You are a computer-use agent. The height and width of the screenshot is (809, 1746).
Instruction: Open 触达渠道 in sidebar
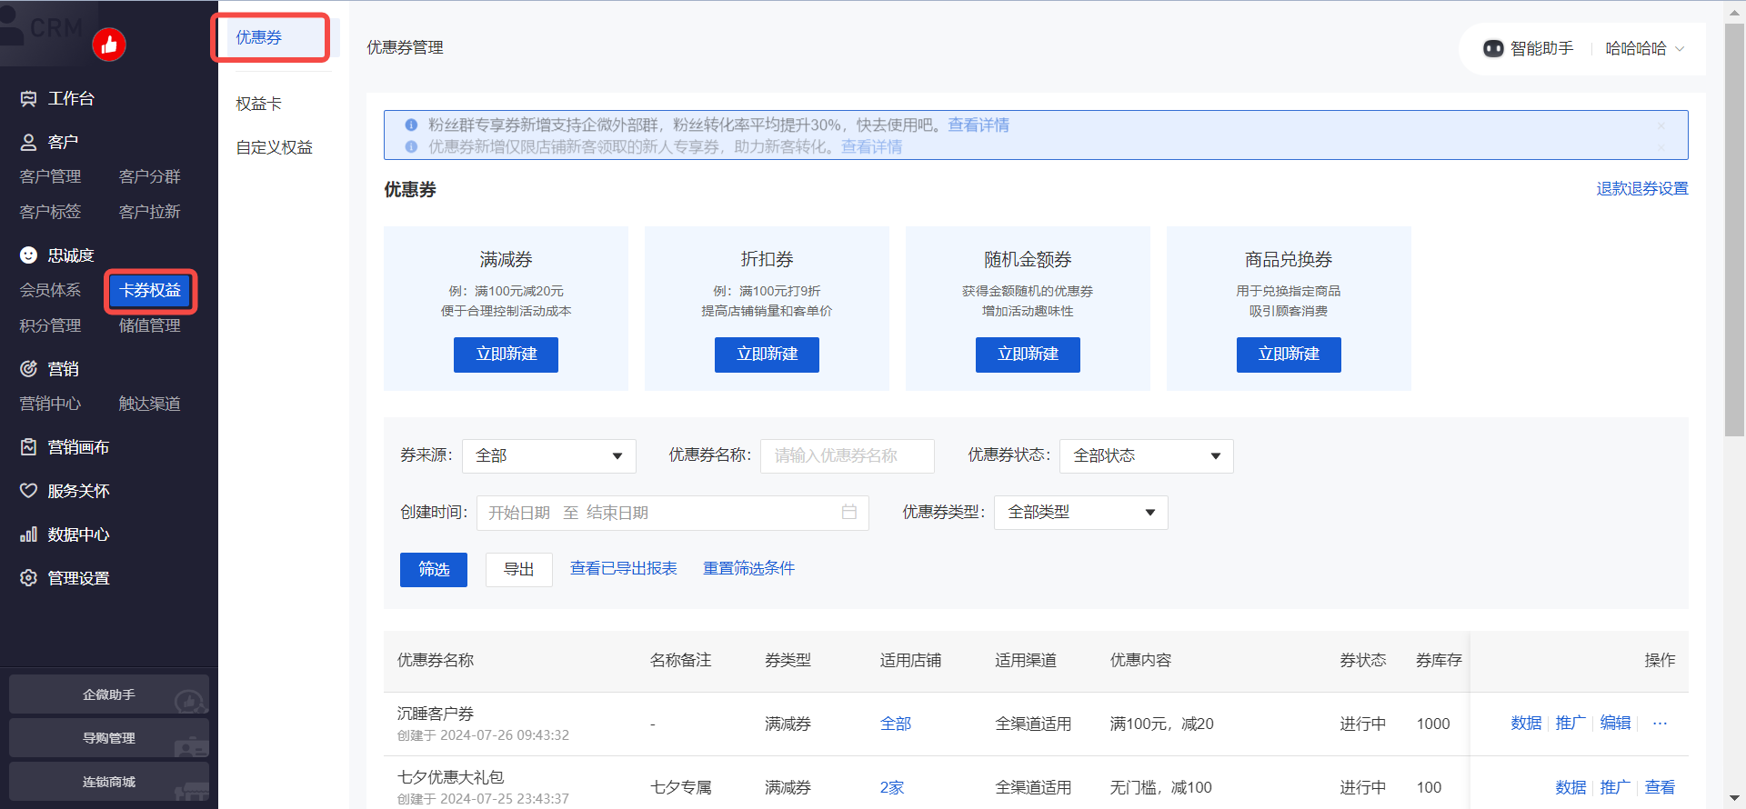[150, 404]
